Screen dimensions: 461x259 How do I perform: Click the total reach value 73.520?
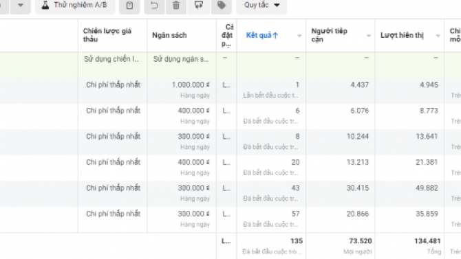click(361, 241)
